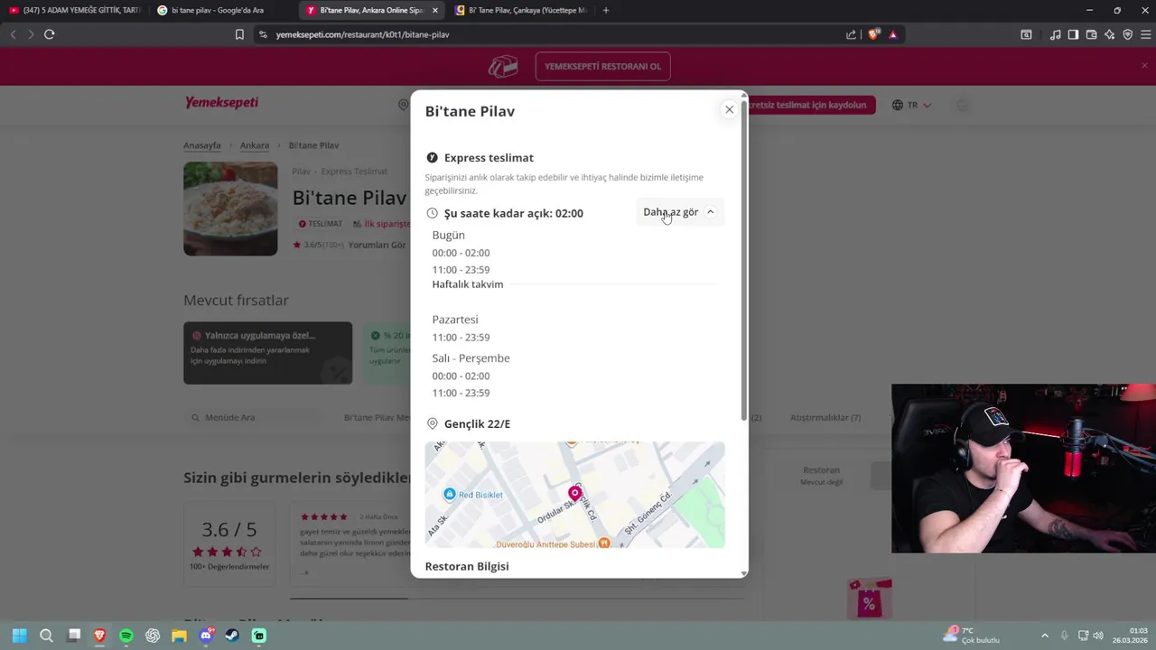Click the Express teslimat badge icon

coord(432,157)
